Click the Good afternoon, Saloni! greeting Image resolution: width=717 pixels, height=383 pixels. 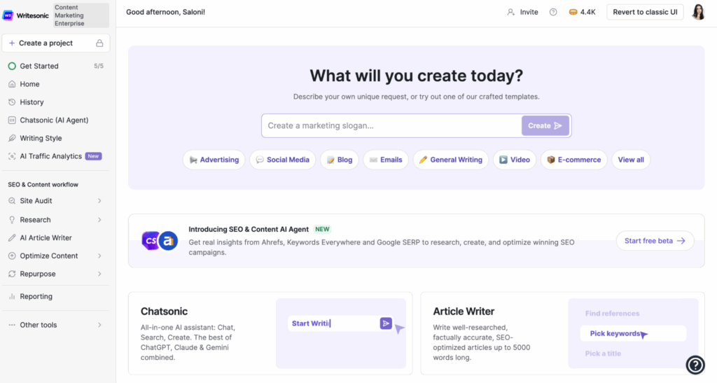pyautogui.click(x=165, y=13)
